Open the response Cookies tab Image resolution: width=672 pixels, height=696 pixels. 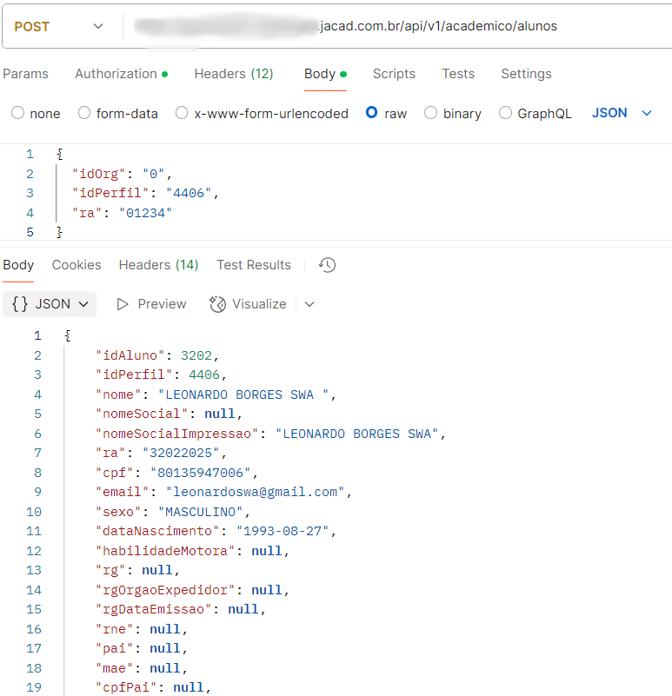click(x=77, y=265)
